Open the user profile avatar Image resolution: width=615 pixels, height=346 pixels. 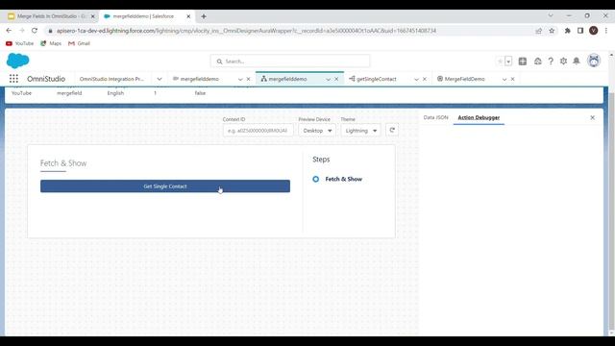594,61
